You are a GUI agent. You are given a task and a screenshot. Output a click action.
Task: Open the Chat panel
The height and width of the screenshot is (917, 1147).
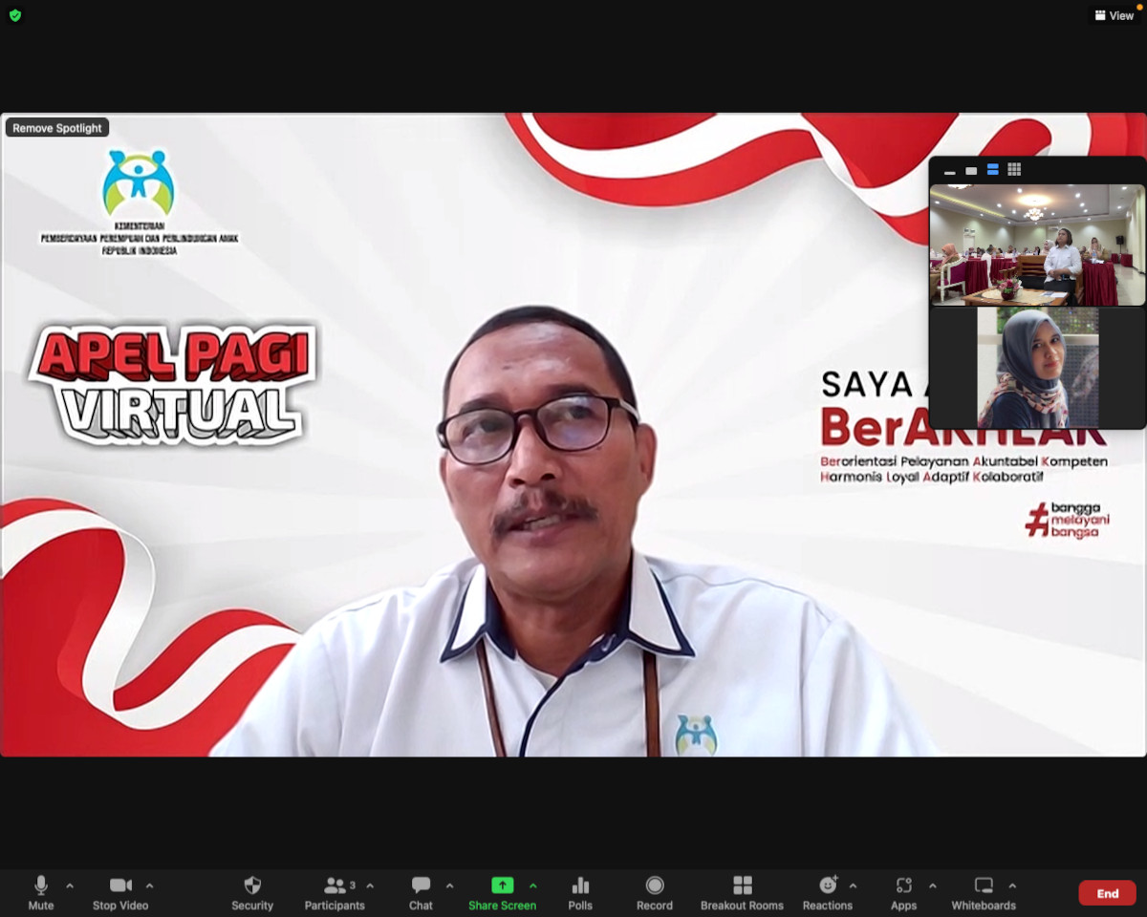(421, 892)
